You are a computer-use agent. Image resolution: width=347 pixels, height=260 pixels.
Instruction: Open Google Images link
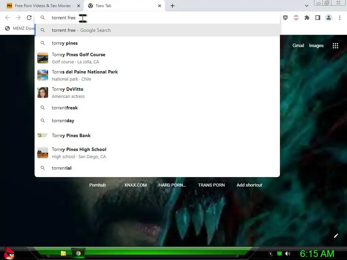316,45
